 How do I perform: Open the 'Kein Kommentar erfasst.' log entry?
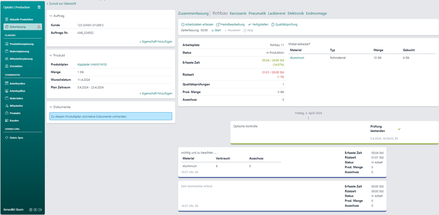pyautogui.click(x=282, y=196)
